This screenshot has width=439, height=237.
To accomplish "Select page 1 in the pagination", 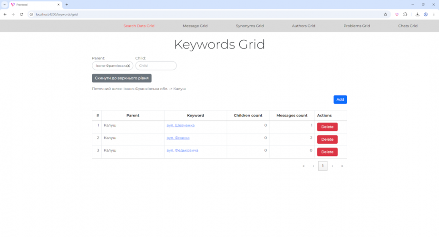I will point(322,166).
